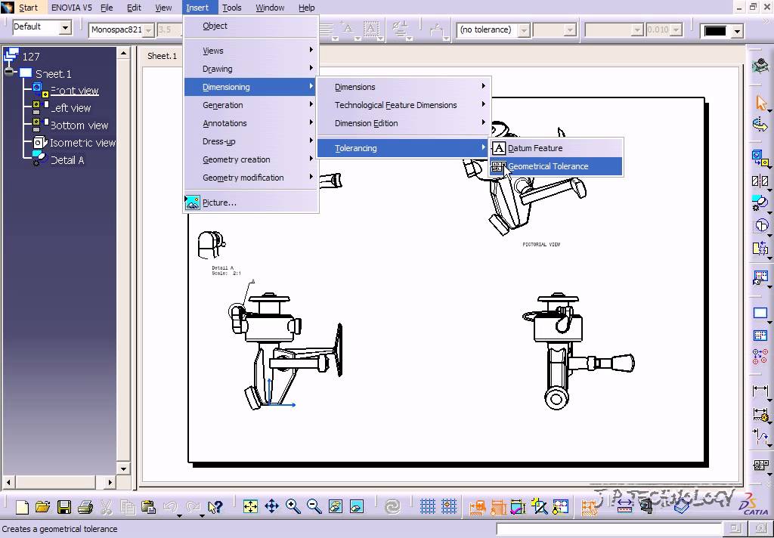Select root node 127 in the tree
This screenshot has width=774, height=538.
click(30, 56)
